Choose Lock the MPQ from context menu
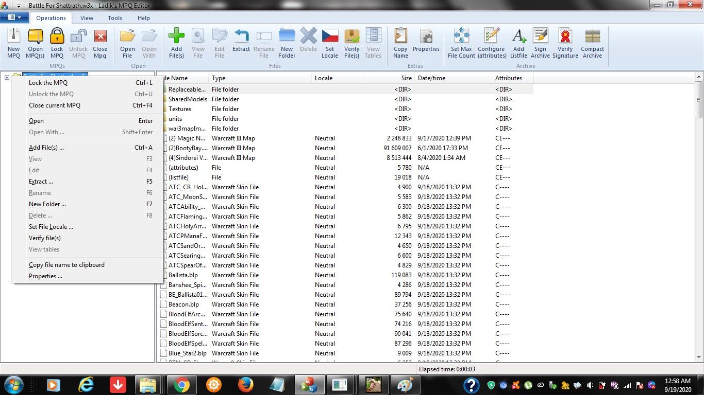This screenshot has height=395, width=704. [87, 82]
